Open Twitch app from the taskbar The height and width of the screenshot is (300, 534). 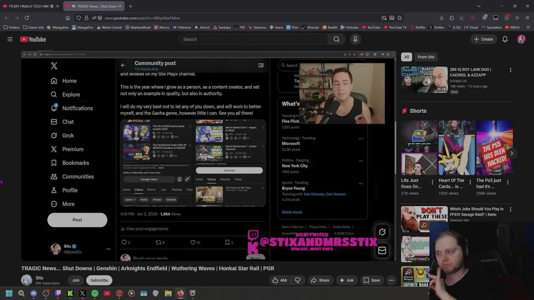[58, 293]
